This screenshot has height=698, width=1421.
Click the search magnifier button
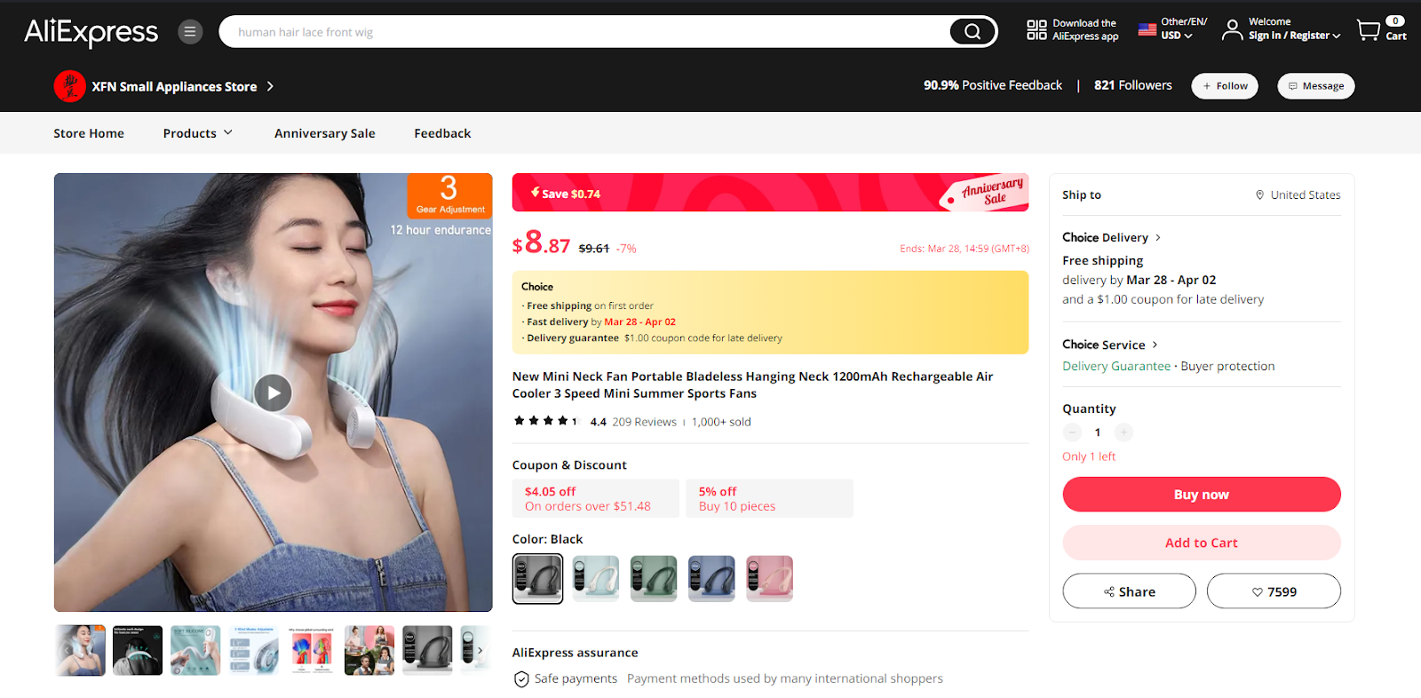point(972,32)
